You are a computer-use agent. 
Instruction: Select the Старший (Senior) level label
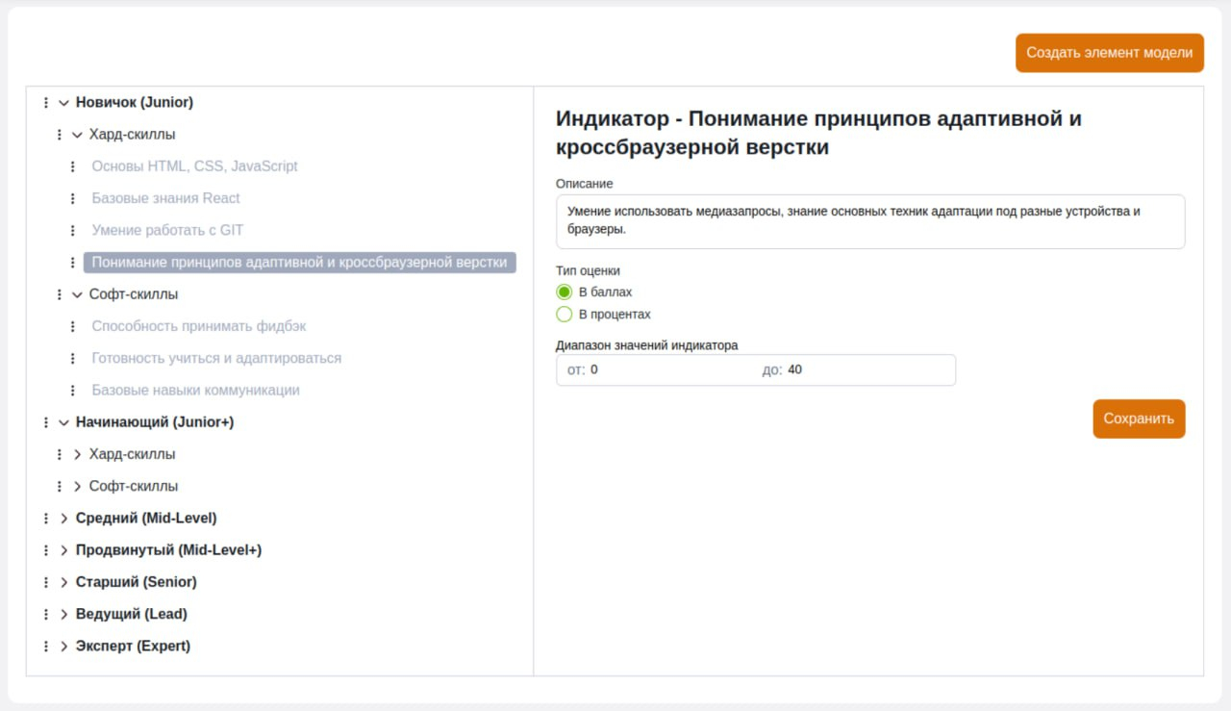136,582
